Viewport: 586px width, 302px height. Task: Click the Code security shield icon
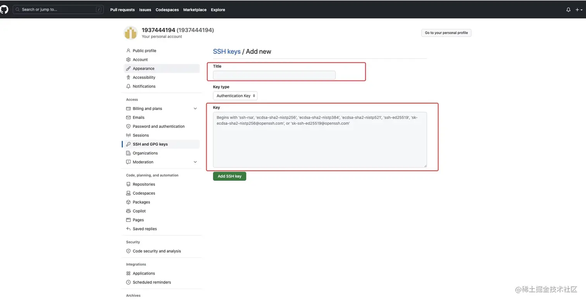(x=128, y=251)
